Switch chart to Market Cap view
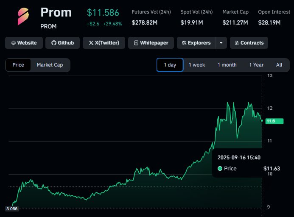 [x=50, y=65]
